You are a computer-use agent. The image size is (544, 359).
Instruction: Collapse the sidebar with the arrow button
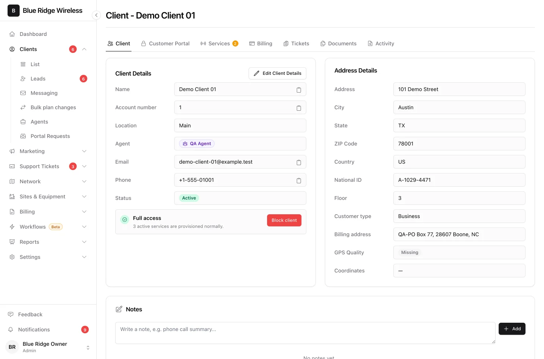tap(96, 15)
